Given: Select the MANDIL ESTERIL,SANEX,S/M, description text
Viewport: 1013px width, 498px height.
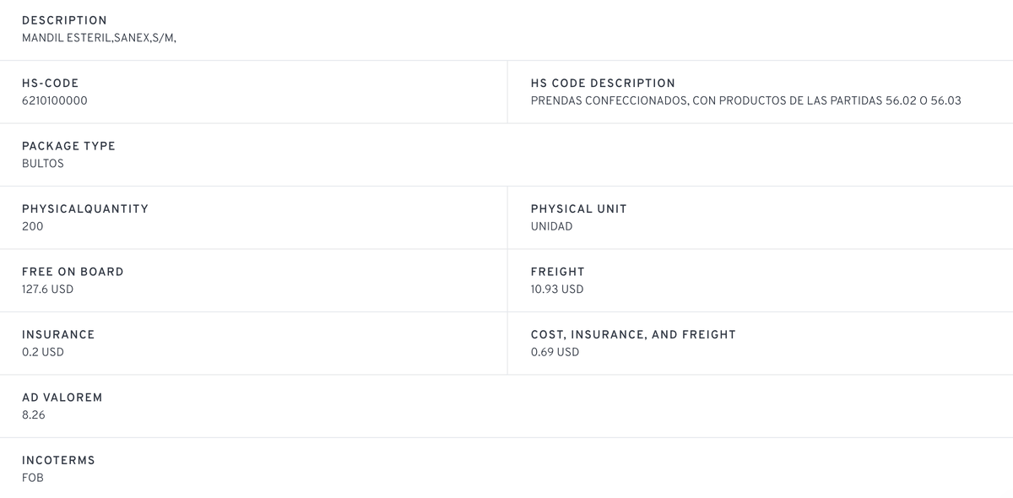Looking at the screenshot, I should [x=99, y=38].
